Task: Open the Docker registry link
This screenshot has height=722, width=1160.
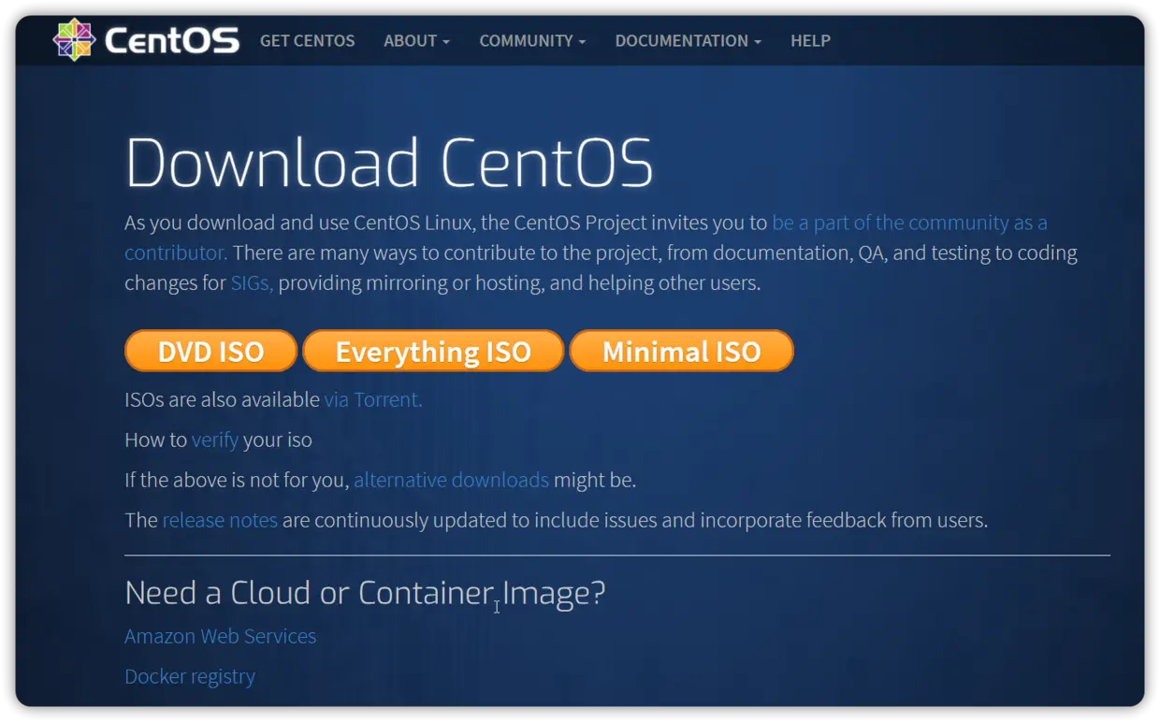Action: (x=189, y=676)
